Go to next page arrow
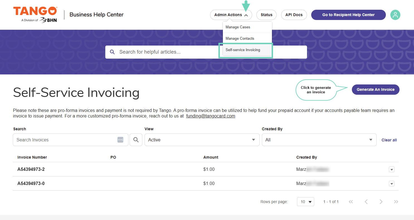Image resolution: width=414 pixels, height=220 pixels. click(381, 202)
